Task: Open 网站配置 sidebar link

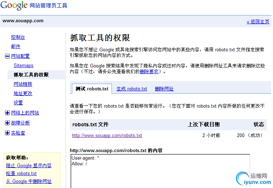Action: click(21, 56)
